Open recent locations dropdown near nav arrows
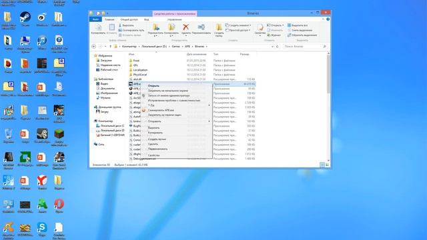 tap(105, 47)
